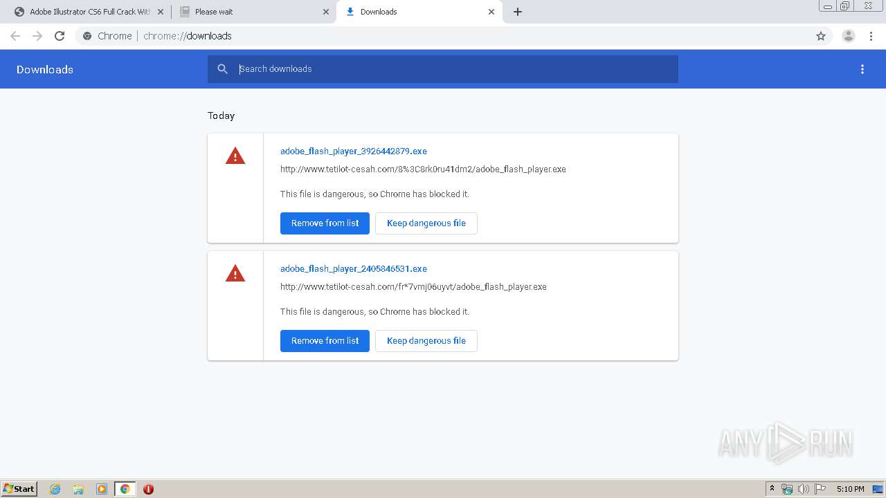Click the Downloads page title heading
Image resolution: width=886 pixels, height=498 pixels.
(45, 69)
